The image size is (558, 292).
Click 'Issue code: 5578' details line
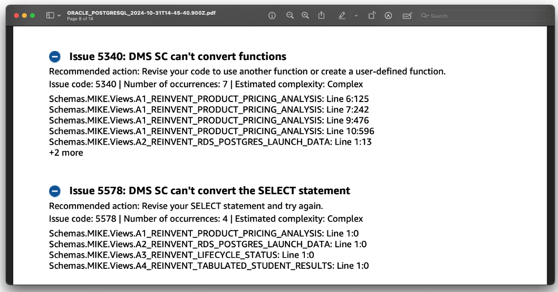[x=206, y=219]
